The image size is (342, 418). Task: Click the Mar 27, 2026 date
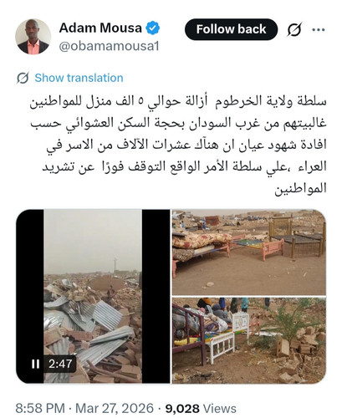coord(115,408)
